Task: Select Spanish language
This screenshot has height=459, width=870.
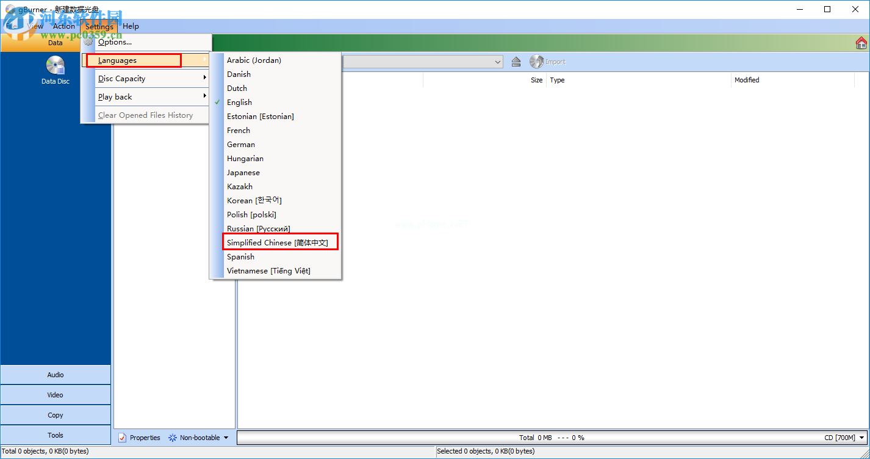Action: (276, 257)
